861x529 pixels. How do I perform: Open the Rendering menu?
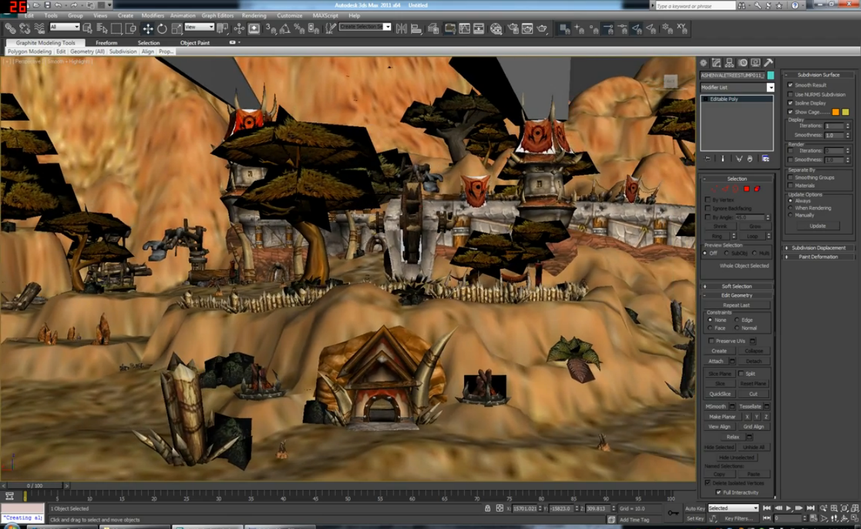pyautogui.click(x=254, y=15)
